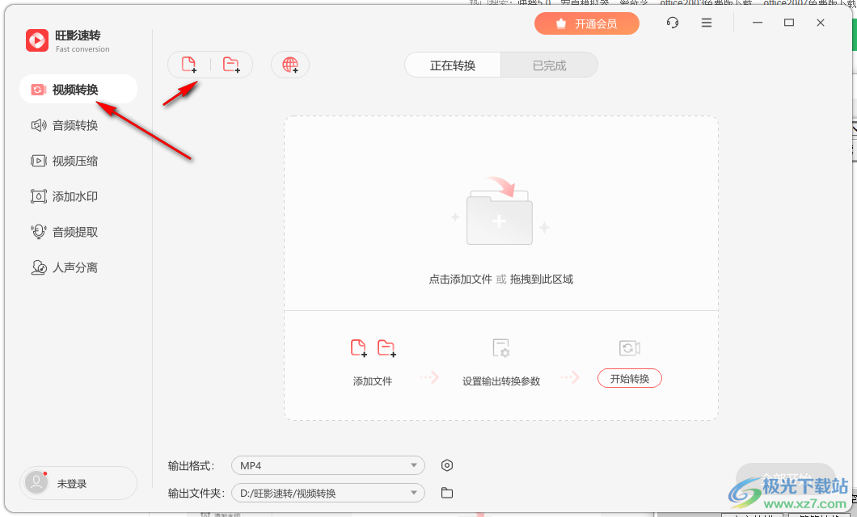Open the hamburger menu
Screen dimensions: 857x517
[706, 23]
